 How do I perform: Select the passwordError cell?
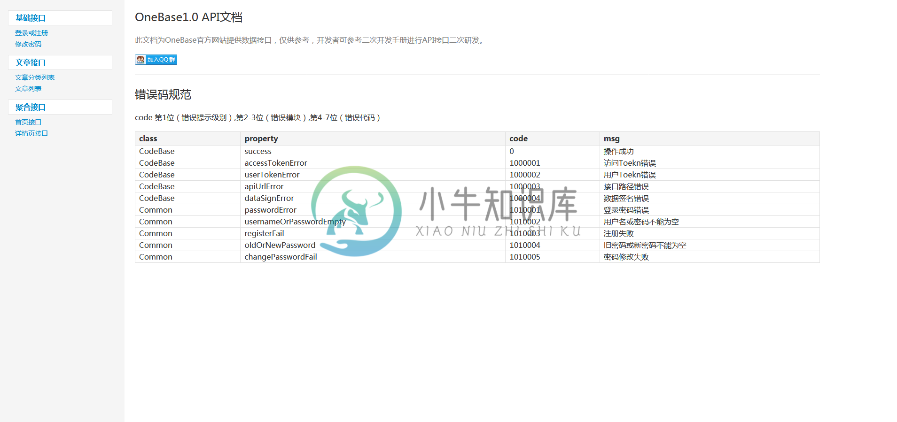pos(373,210)
